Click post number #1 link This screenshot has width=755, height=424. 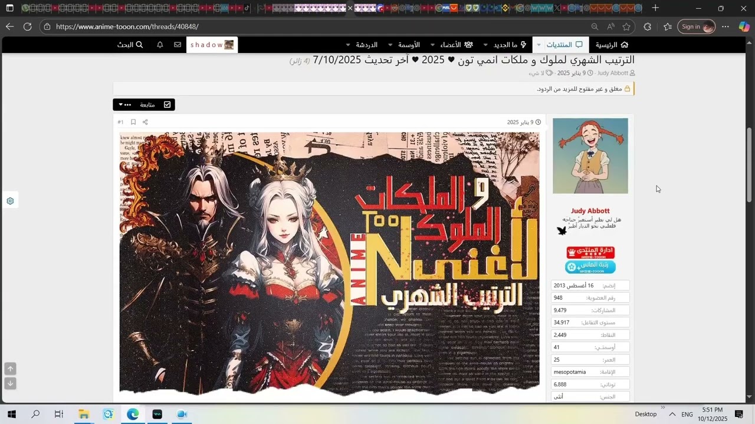click(120, 122)
